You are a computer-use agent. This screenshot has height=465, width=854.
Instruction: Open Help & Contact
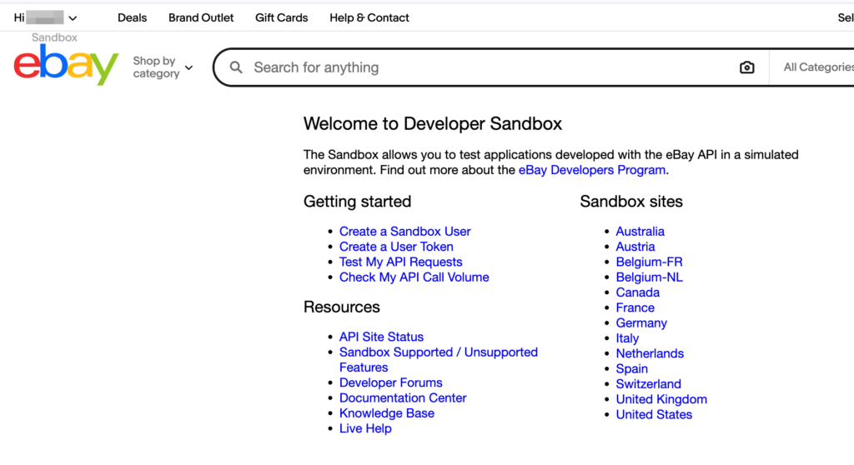[369, 18]
